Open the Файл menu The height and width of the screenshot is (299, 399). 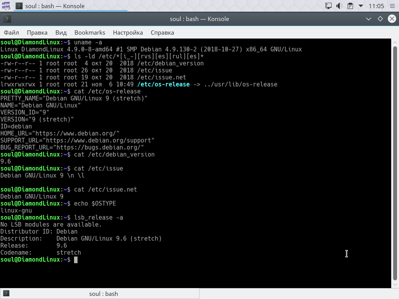[x=11, y=33]
